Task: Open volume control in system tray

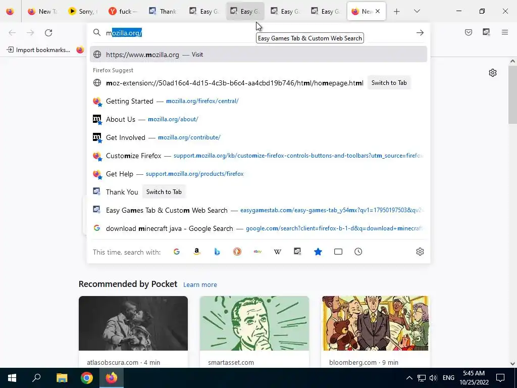Action: [433, 378]
